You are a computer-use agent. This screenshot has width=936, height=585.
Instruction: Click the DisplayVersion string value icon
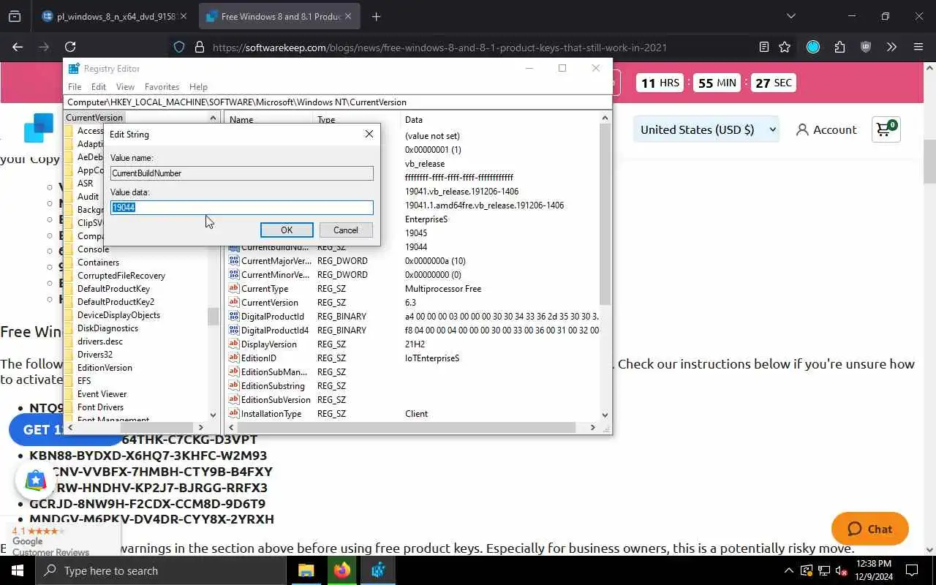click(234, 344)
